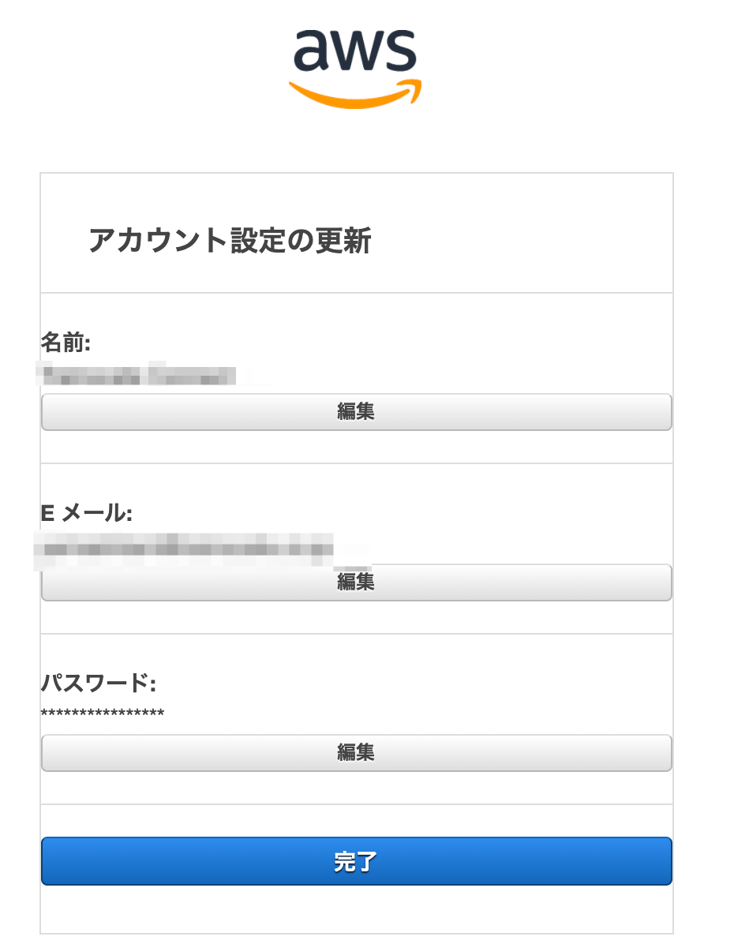
Task: Edit the E メール field via its 編集 button
Action: point(357,583)
